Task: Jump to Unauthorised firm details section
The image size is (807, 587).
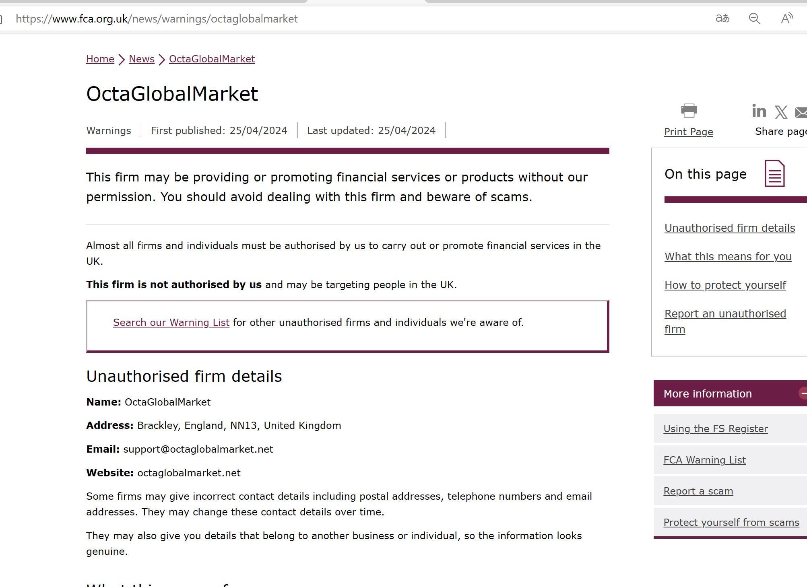Action: pos(729,228)
